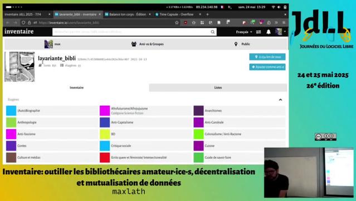Select the (Auto)Biographie blue swatch
This screenshot has width=356, height=201.
point(11,111)
